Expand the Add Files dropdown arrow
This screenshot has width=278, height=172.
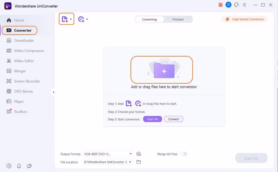point(71,19)
